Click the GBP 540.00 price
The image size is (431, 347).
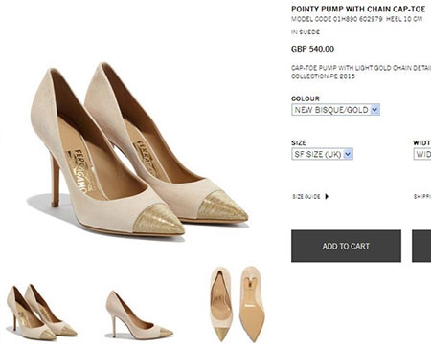coord(312,49)
